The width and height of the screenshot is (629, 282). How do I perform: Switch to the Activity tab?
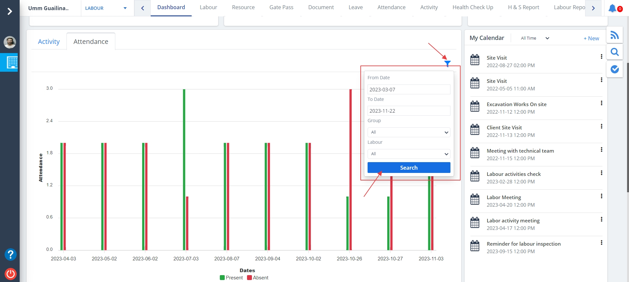[49, 42]
